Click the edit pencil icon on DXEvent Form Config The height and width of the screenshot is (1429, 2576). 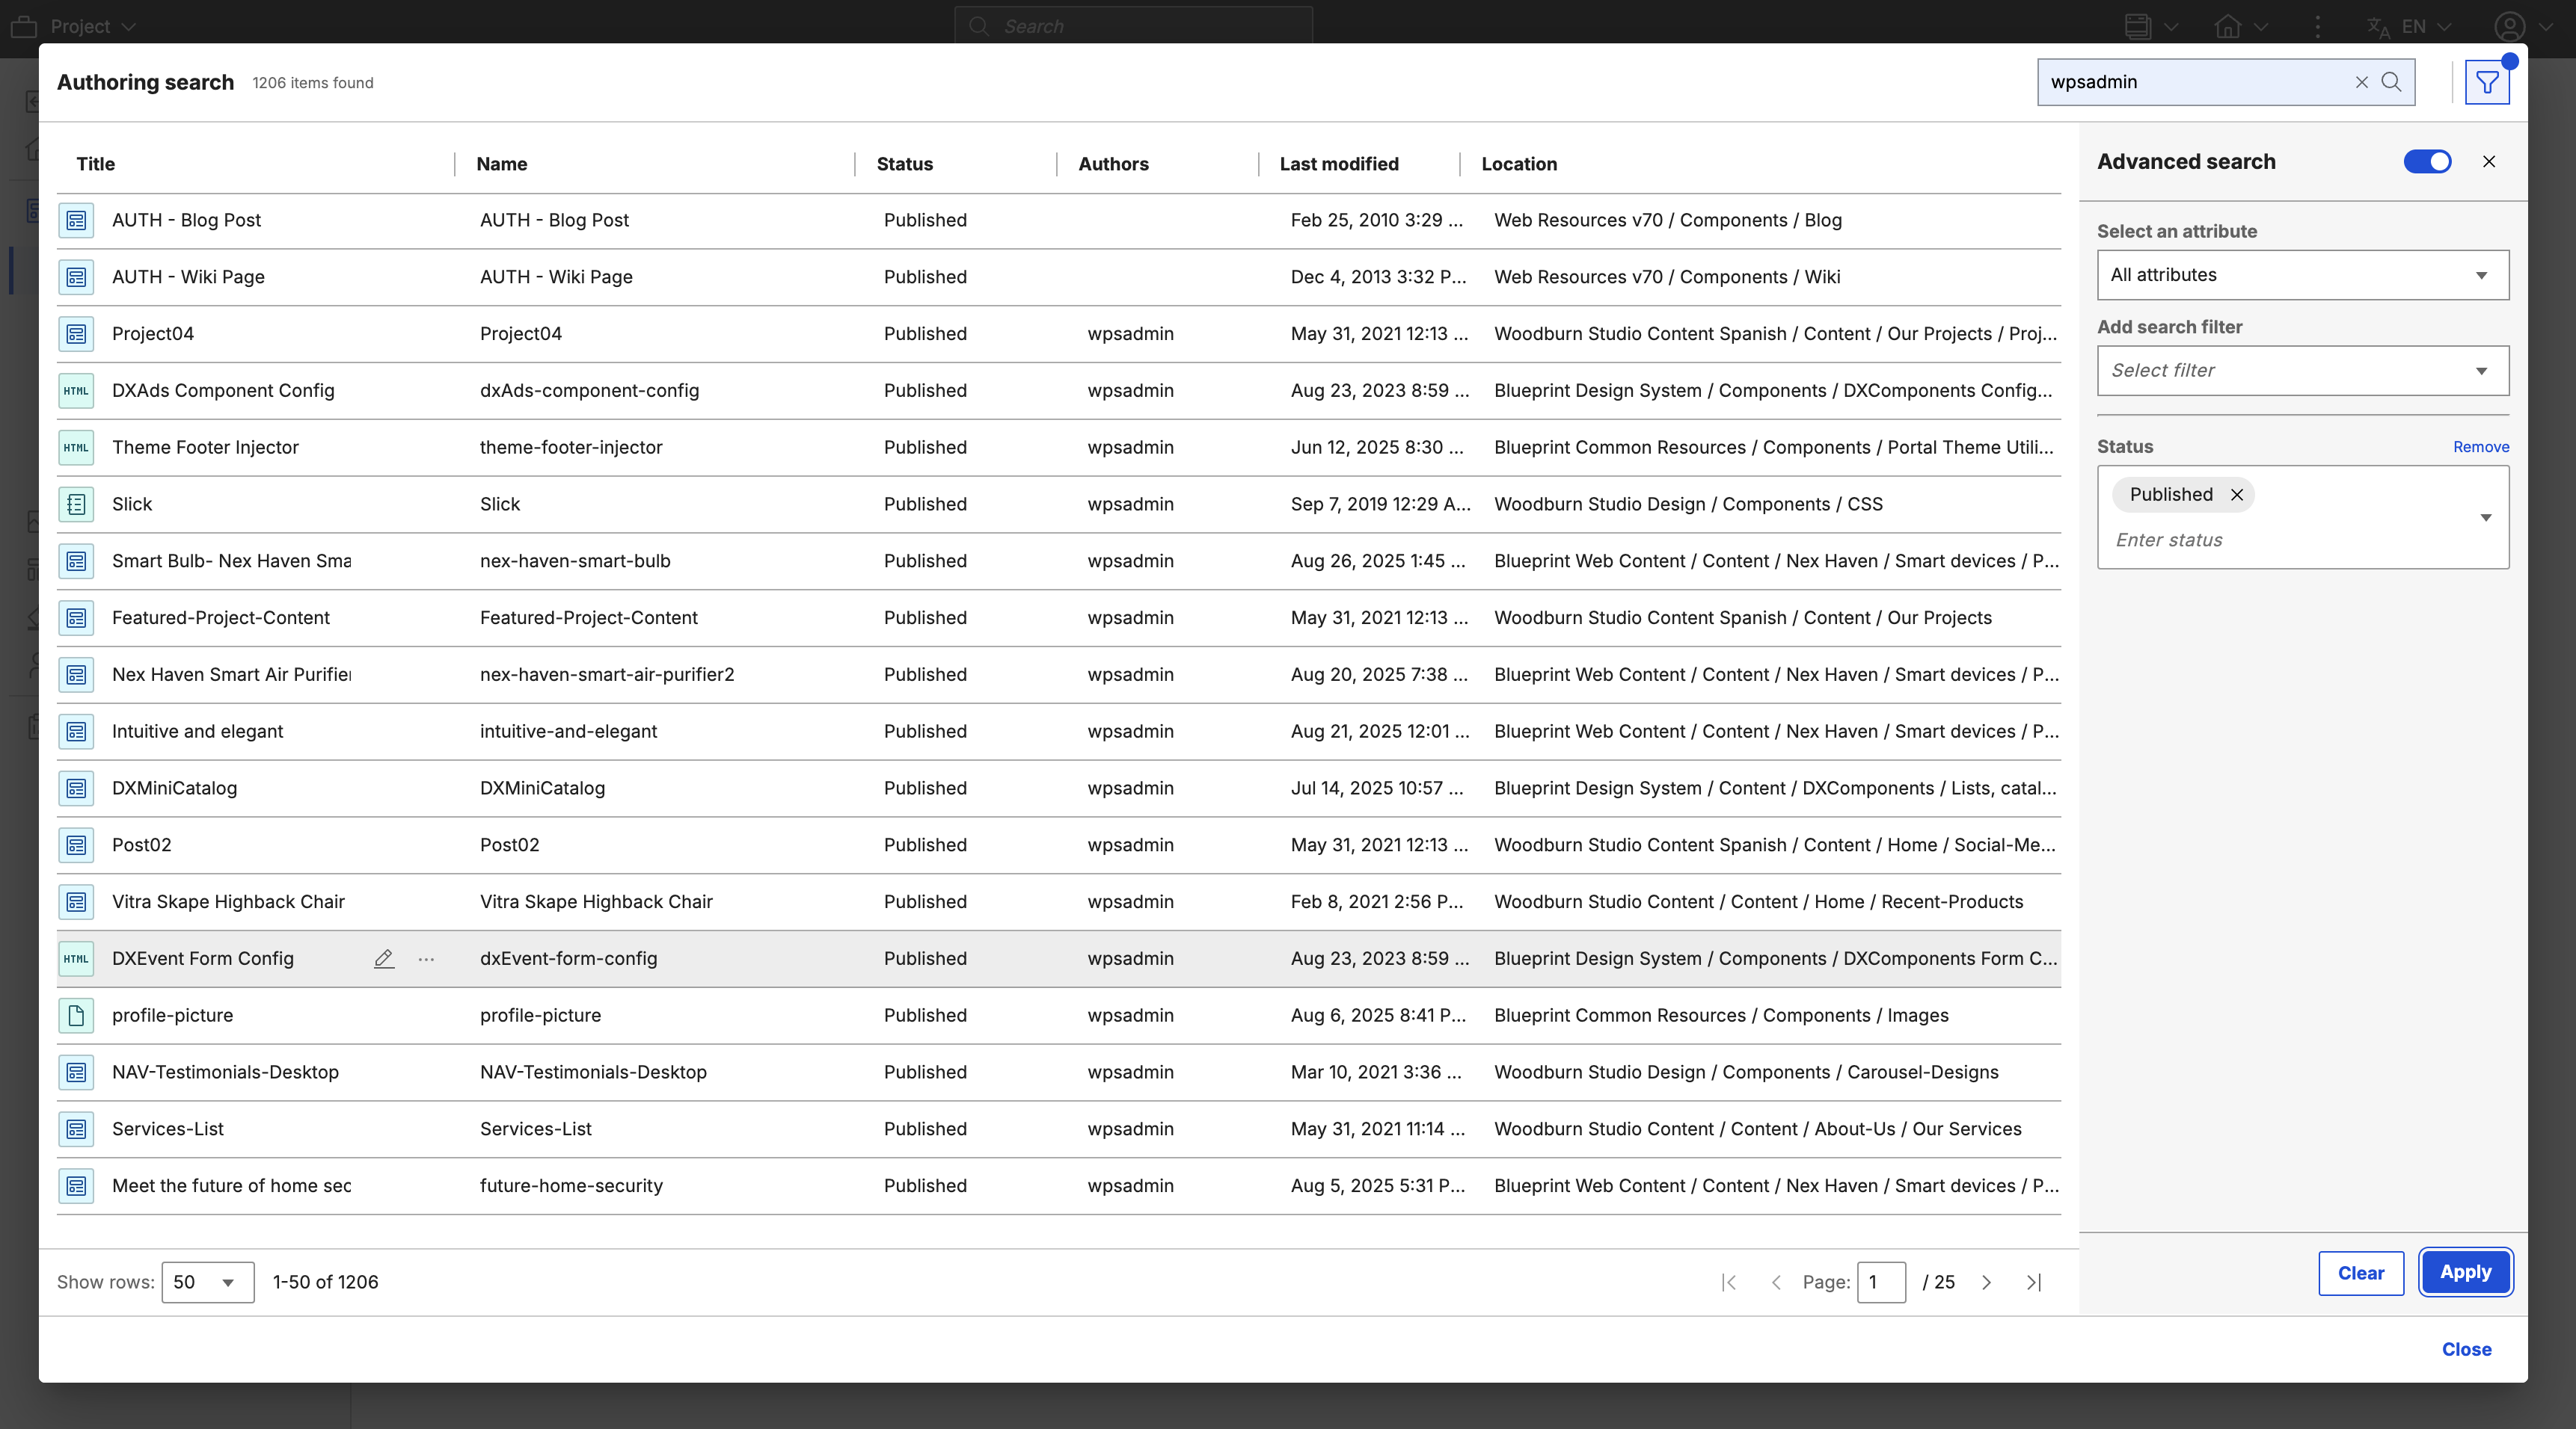(x=383, y=958)
